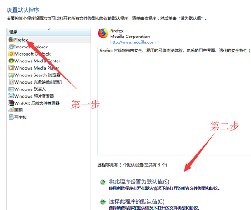
Task: Click the Mozilla Corporation publisher text
Action: click(x=130, y=37)
